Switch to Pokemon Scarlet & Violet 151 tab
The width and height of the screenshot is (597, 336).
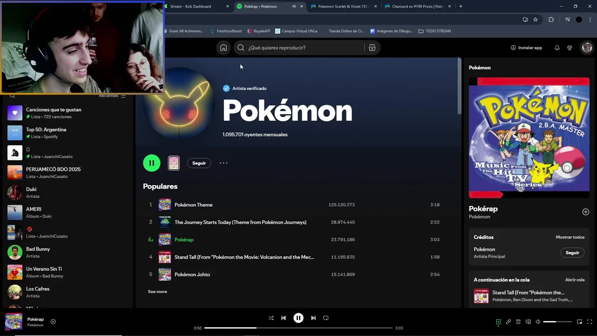point(343,6)
